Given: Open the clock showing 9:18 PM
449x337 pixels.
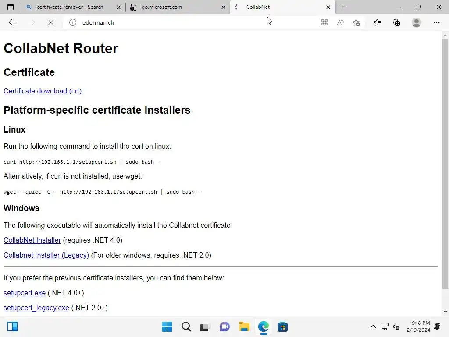Looking at the screenshot, I should [418, 326].
